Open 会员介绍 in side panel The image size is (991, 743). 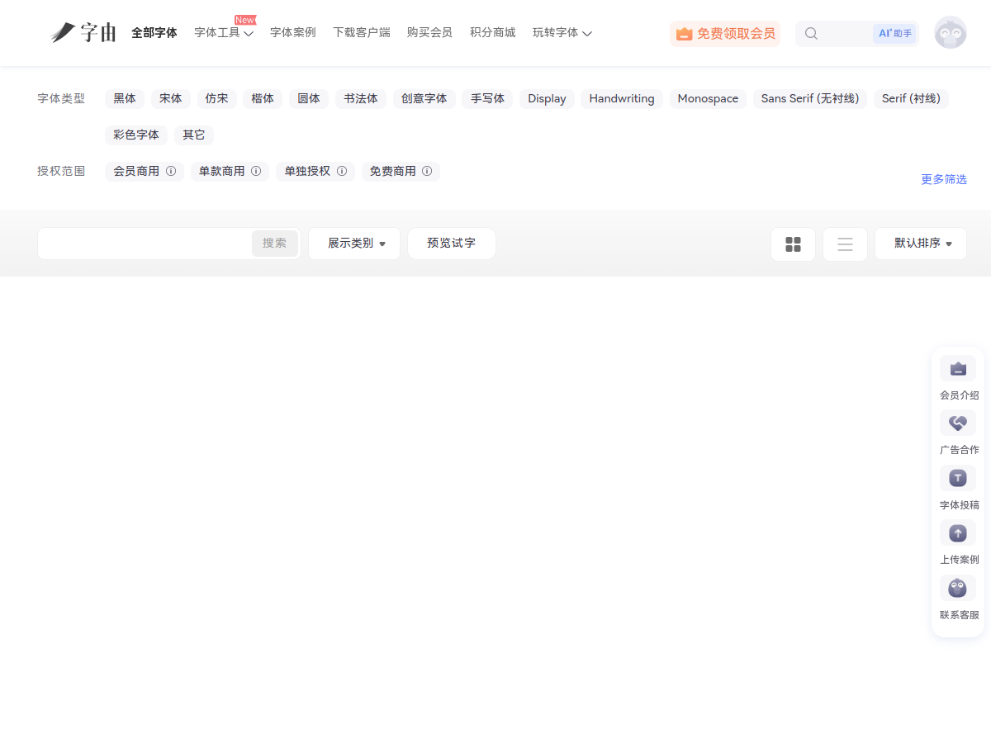point(958,377)
